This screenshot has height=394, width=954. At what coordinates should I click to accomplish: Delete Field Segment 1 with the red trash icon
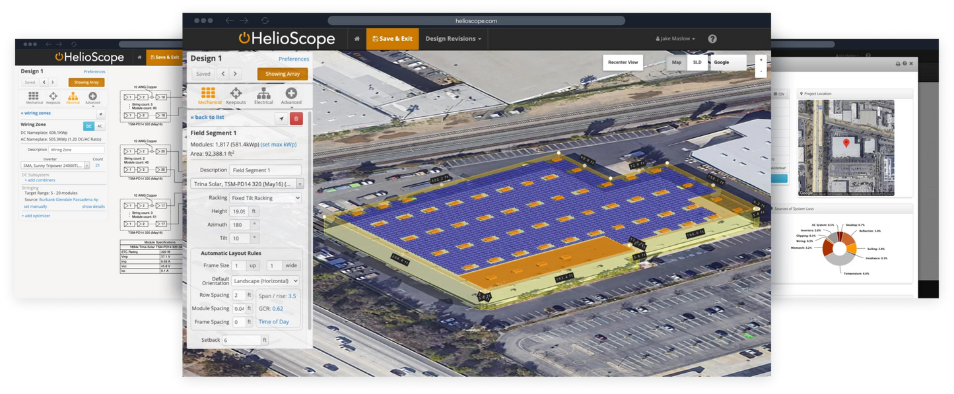(x=296, y=119)
